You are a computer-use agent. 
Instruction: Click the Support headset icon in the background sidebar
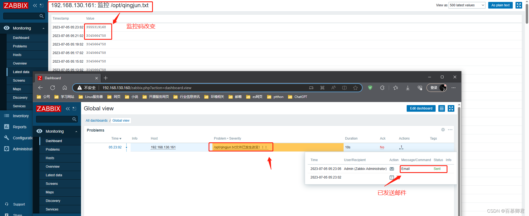[x=7, y=204]
